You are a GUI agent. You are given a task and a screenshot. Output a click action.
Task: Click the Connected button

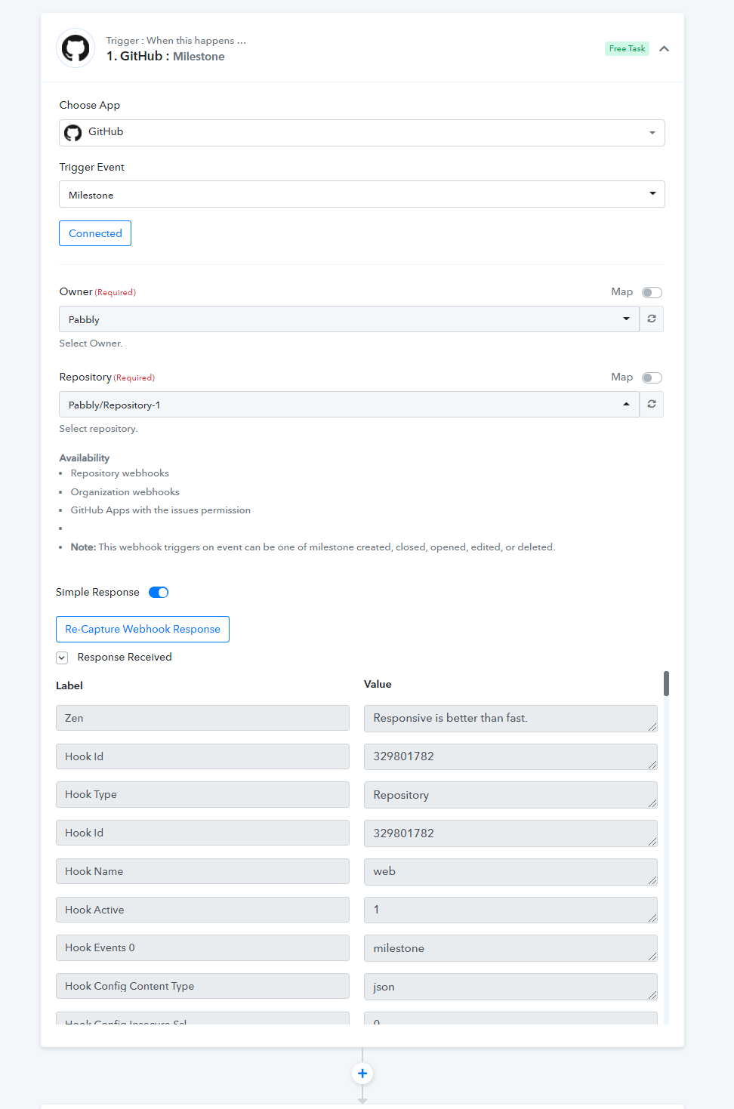coord(95,233)
